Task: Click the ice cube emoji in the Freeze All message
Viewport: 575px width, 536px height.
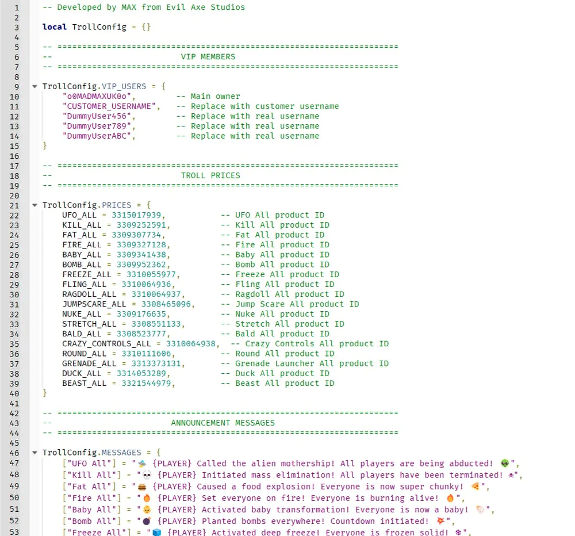Action: coord(157,533)
